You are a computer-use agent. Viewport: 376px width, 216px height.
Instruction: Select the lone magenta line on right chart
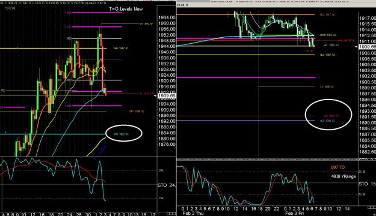point(246,77)
